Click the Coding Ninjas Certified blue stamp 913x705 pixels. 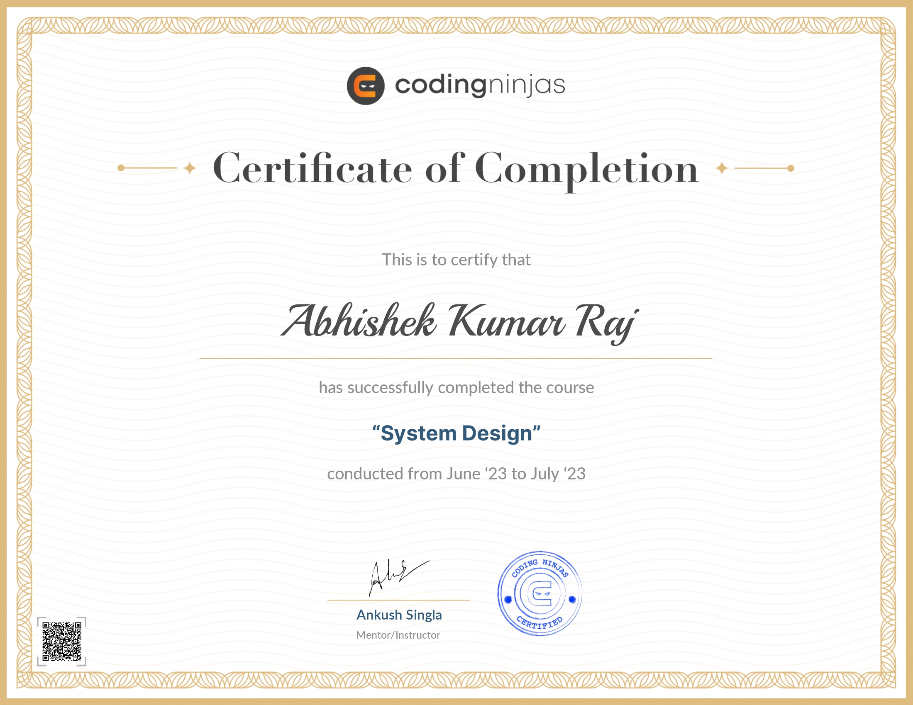coord(539,593)
